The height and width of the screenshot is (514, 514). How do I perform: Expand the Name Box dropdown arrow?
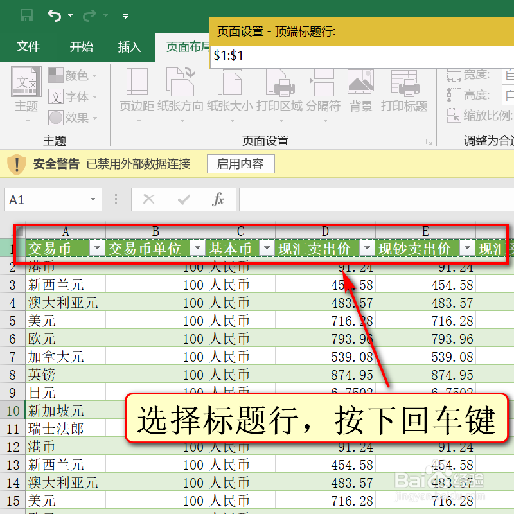coord(91,200)
